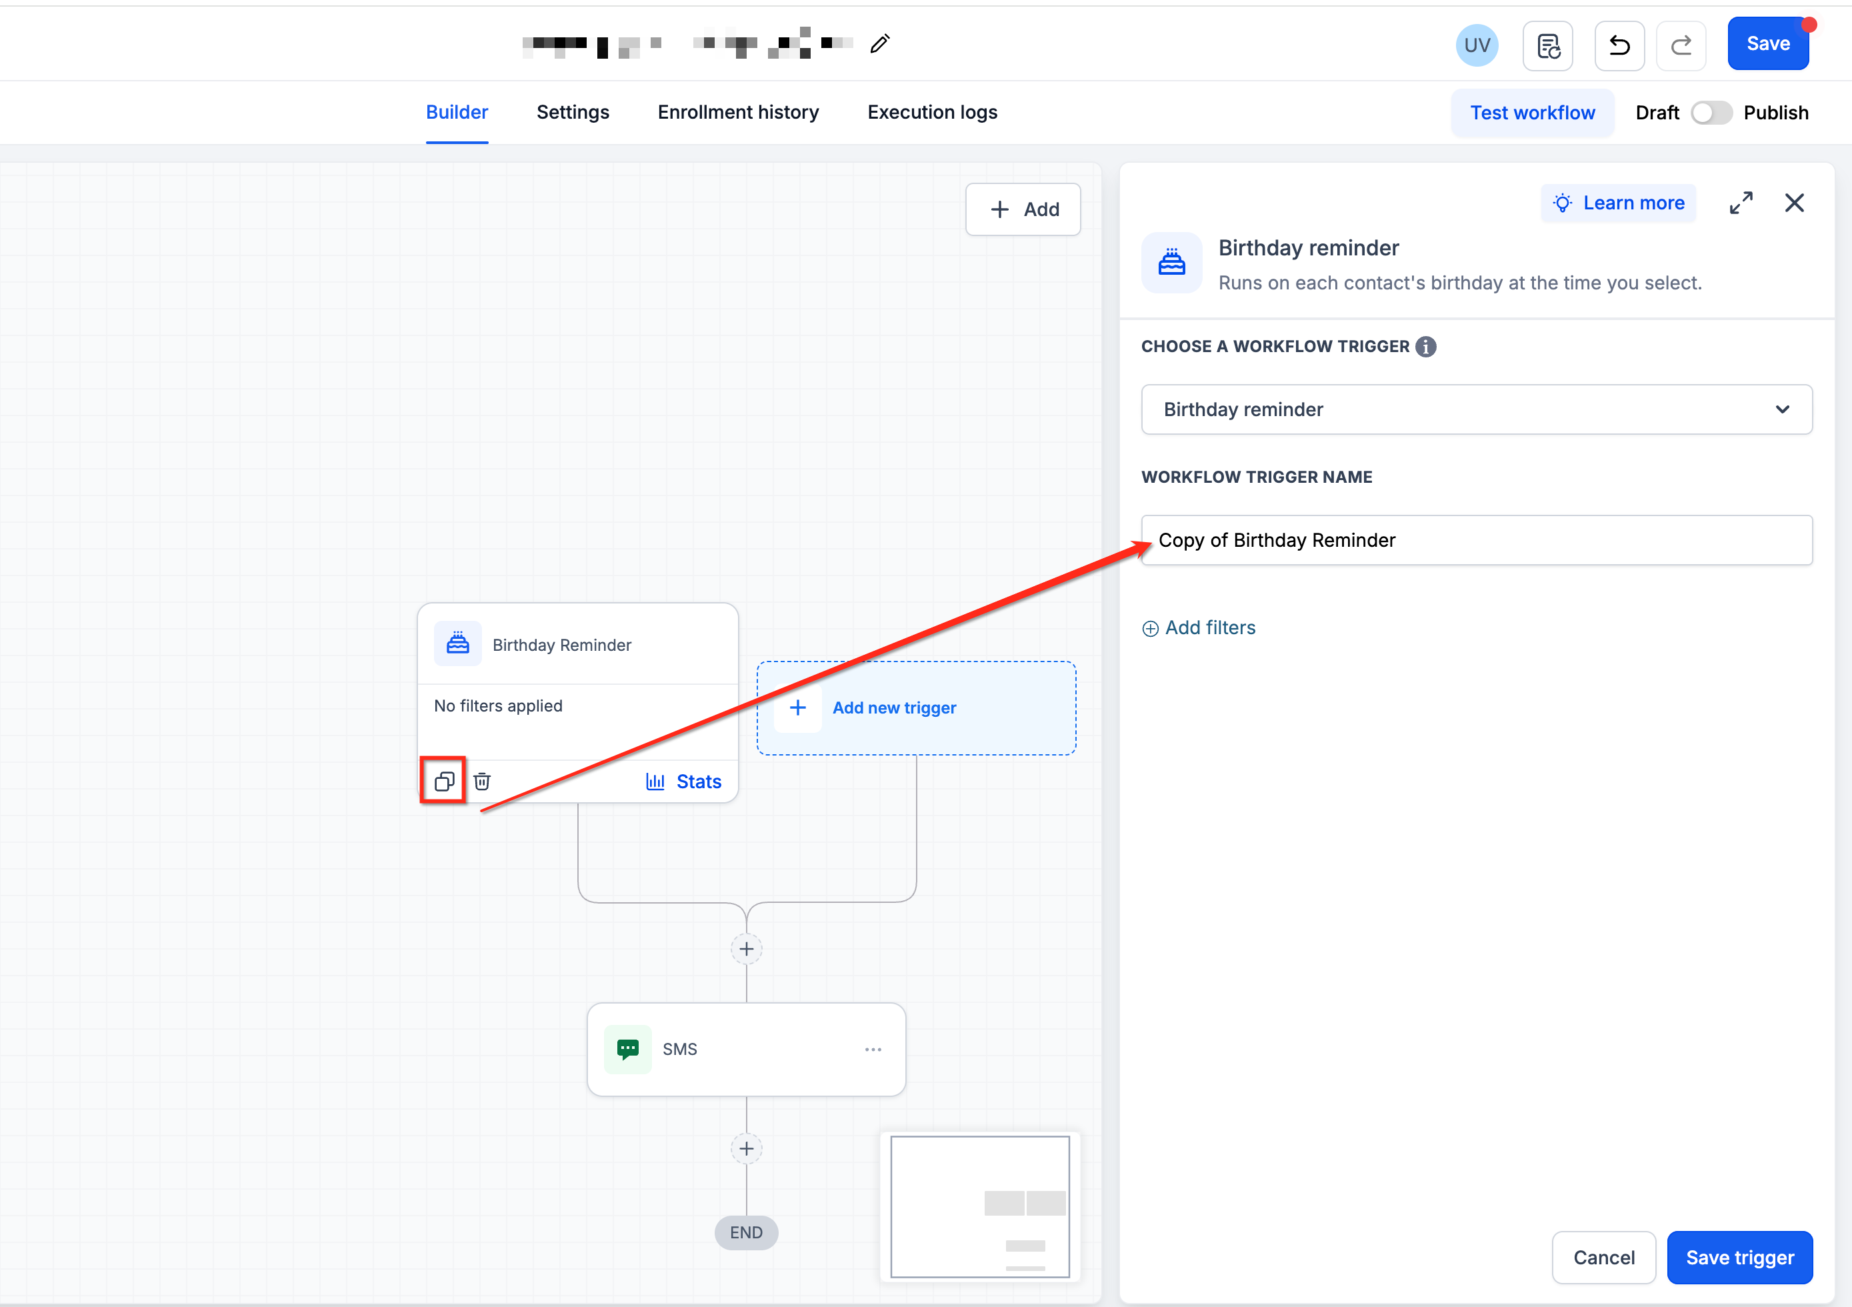
Task: Open the Learn more link
Action: [x=1617, y=203]
